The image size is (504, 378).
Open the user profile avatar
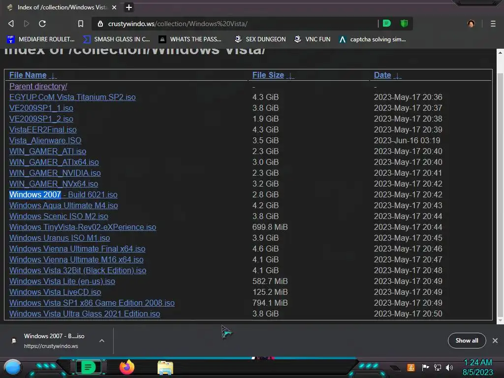coord(471,24)
